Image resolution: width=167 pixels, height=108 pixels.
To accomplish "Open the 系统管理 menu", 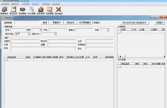I will pos(5,4).
